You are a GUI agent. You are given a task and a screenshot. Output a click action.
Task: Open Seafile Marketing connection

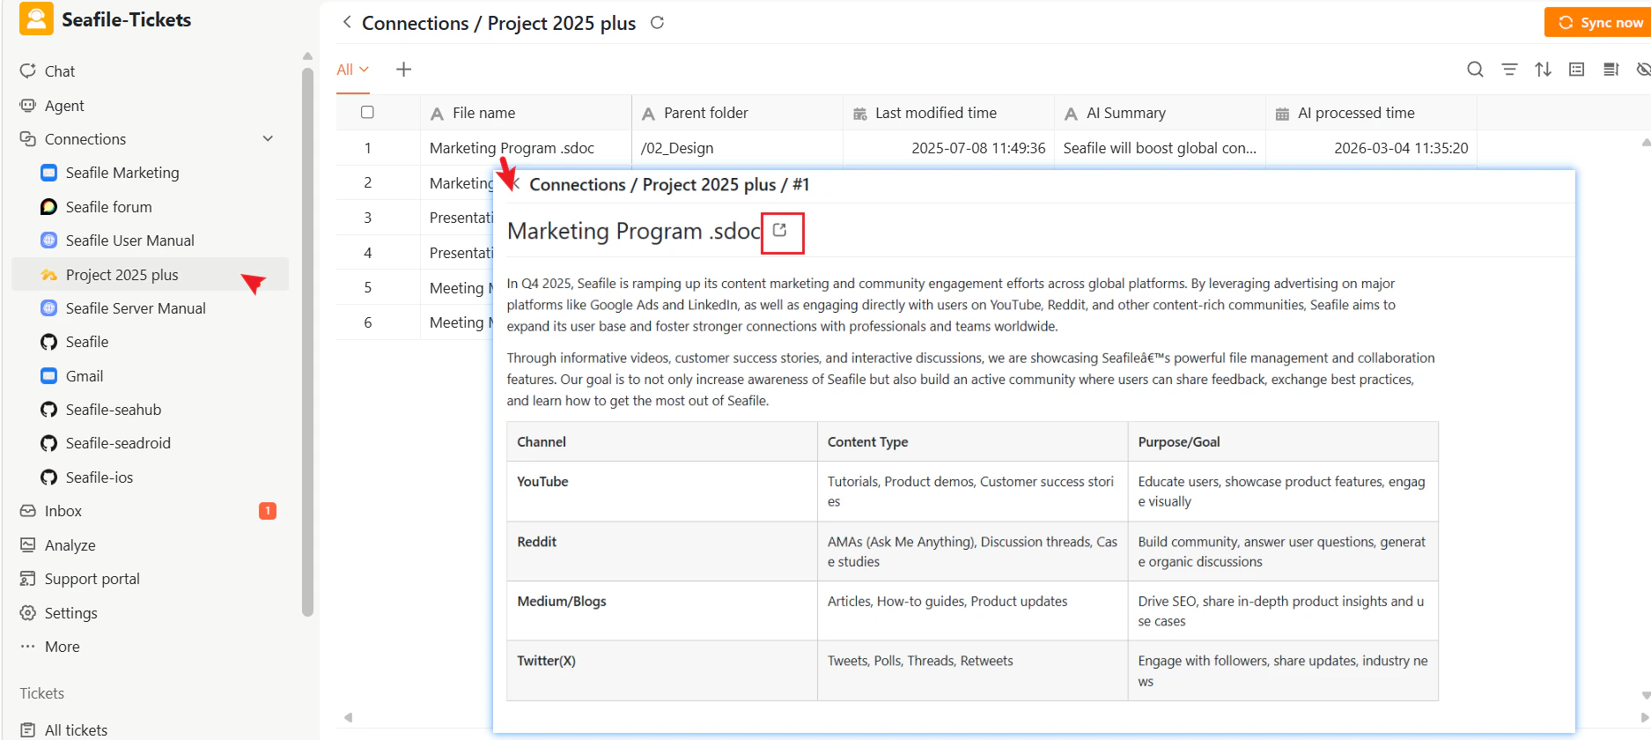122,173
